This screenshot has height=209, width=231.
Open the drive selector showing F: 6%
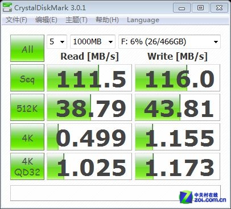point(170,41)
